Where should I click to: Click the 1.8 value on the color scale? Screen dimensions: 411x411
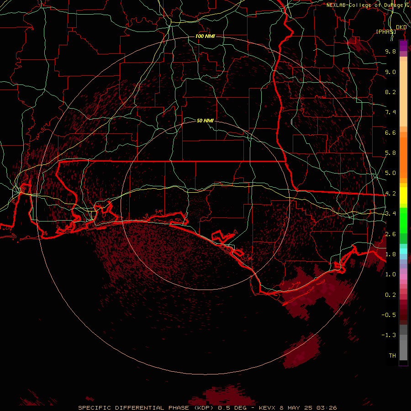[390, 254]
